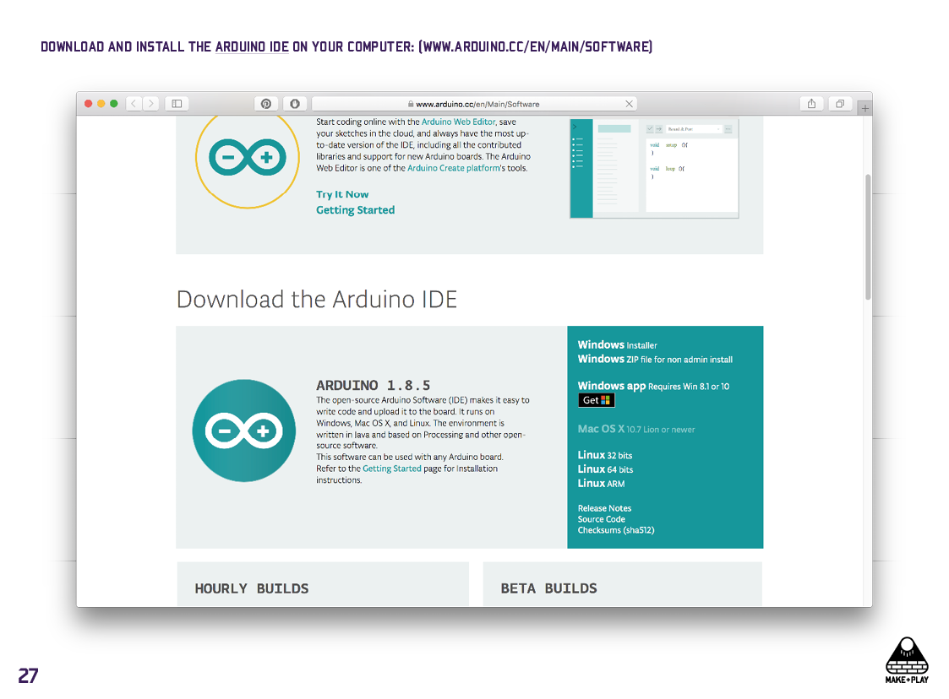Click the Try It Now link
This screenshot has width=949, height=699.
pos(342,194)
